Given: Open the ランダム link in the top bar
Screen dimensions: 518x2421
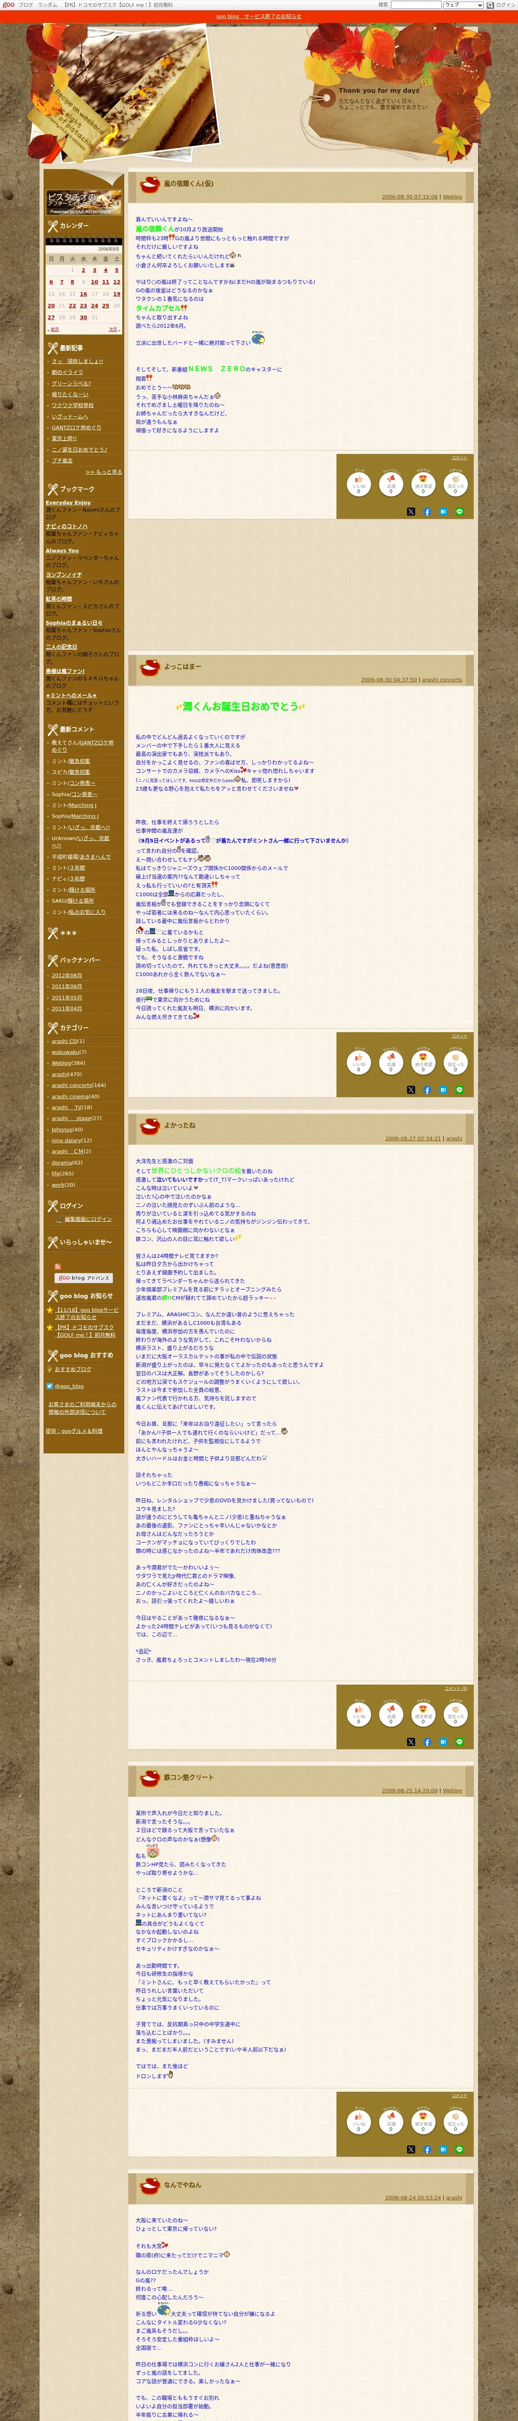Looking at the screenshot, I should (x=47, y=5).
